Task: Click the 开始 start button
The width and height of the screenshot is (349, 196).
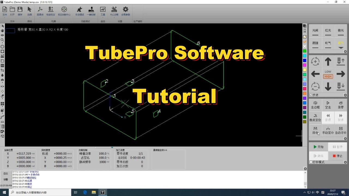Action: [318, 147]
